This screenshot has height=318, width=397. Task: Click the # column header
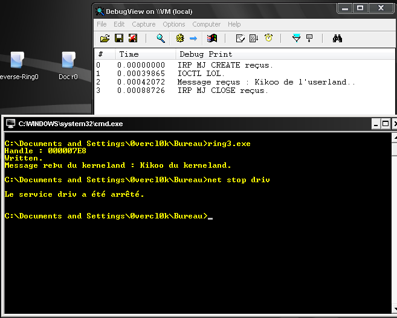point(105,54)
